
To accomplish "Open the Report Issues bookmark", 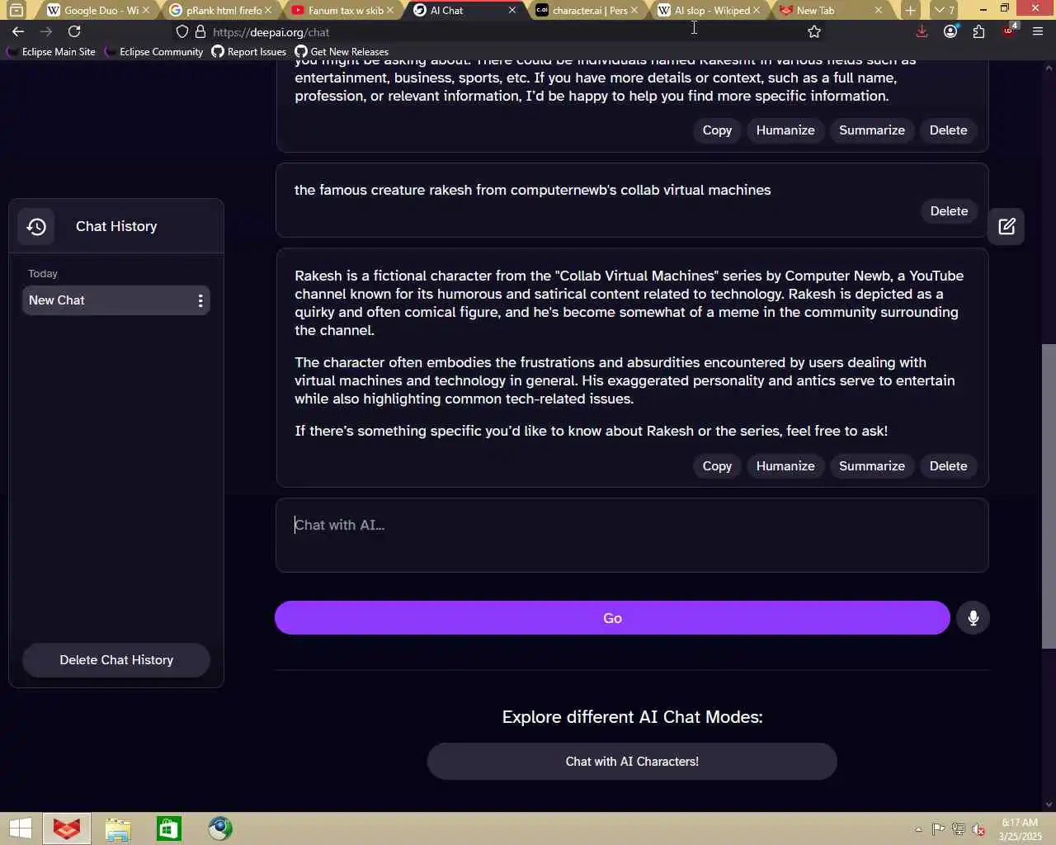I will 249,51.
